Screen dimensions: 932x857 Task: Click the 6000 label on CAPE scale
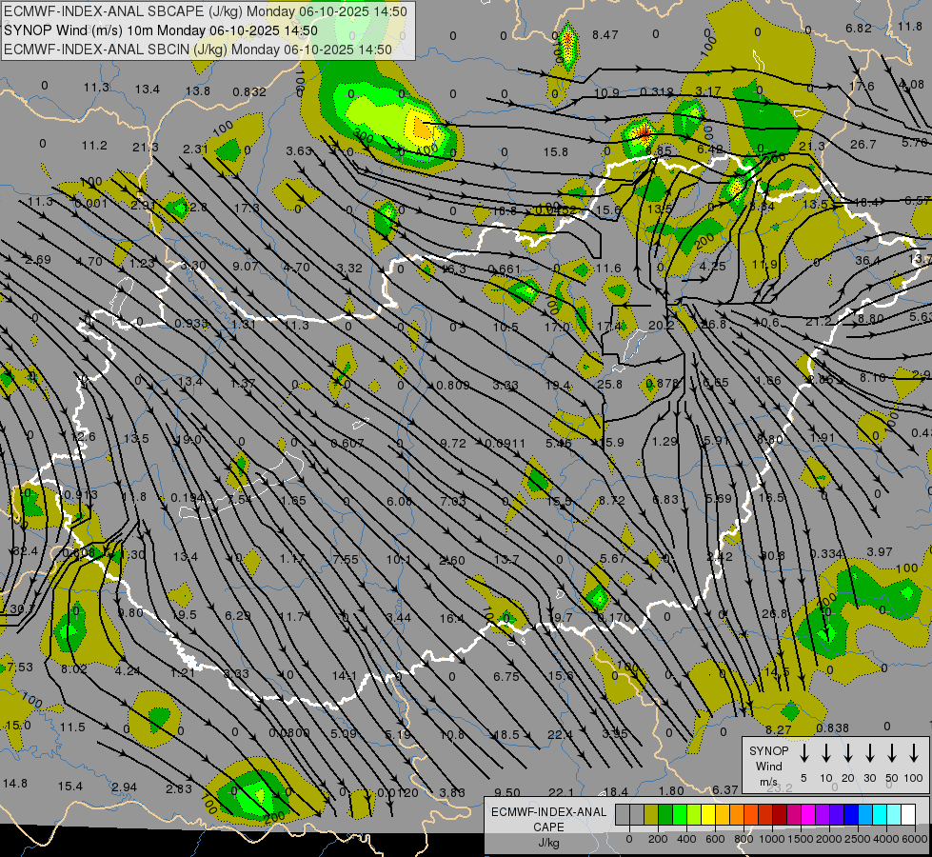[x=915, y=839]
